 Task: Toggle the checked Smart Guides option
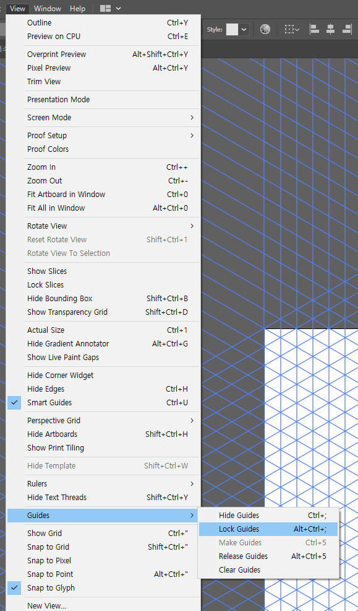click(104, 403)
